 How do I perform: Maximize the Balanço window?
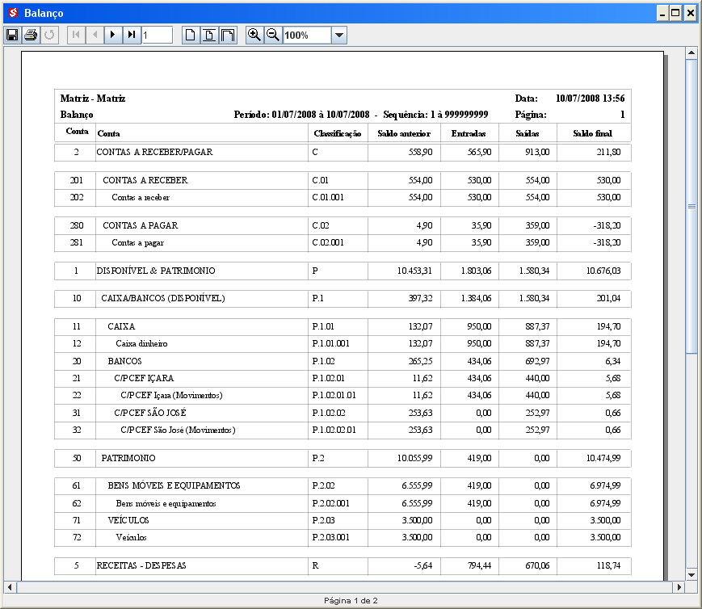coord(675,13)
